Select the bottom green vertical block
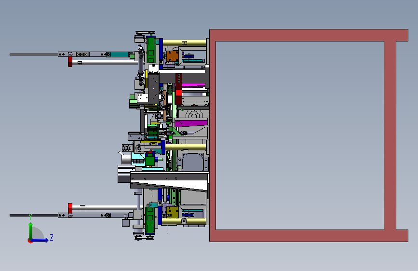This screenshot has height=271, width=418. (150, 219)
